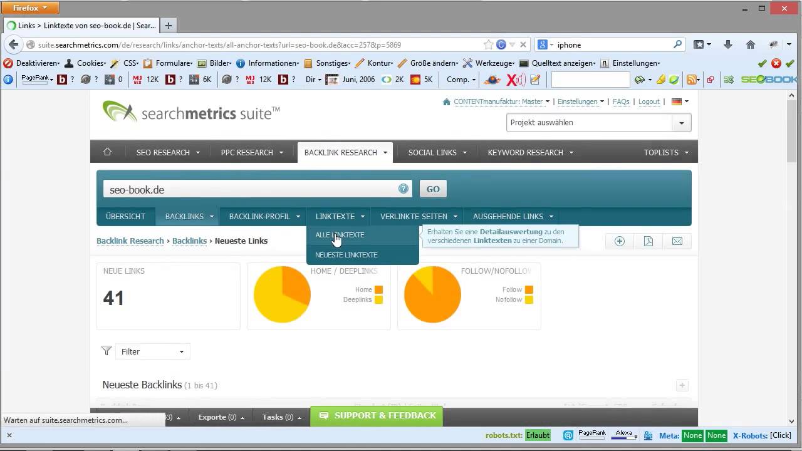This screenshot has width=802, height=451.
Task: Click the RSS feed icon in SEO toolbar
Action: point(691,80)
